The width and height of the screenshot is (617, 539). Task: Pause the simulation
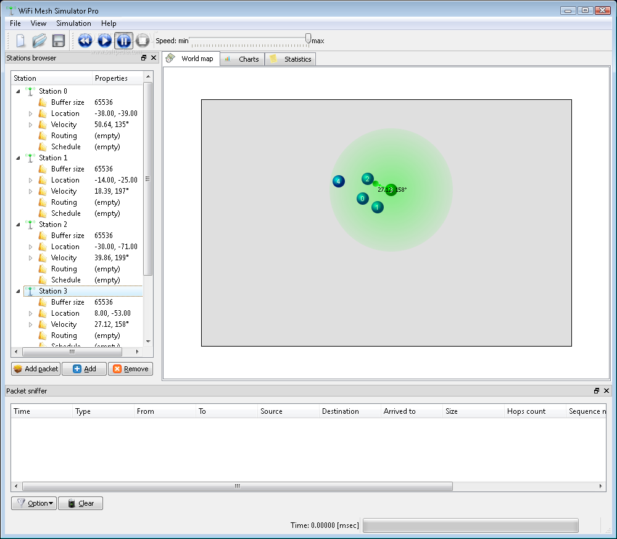(123, 41)
